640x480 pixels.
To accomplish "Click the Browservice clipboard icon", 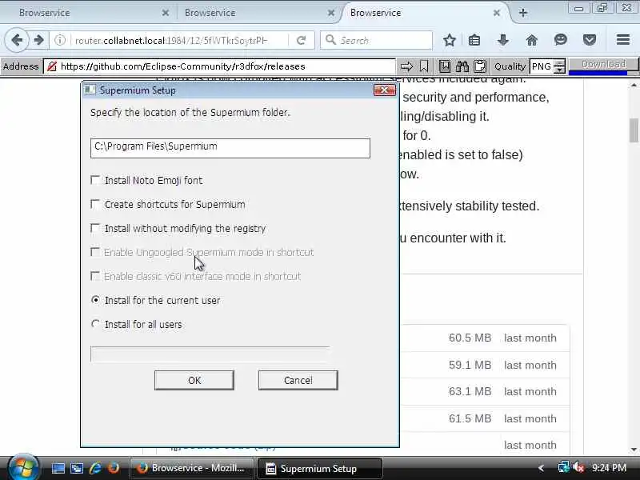I will [480, 66].
